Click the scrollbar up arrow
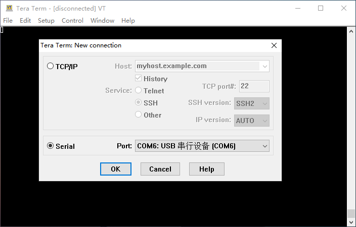 click(351, 31)
